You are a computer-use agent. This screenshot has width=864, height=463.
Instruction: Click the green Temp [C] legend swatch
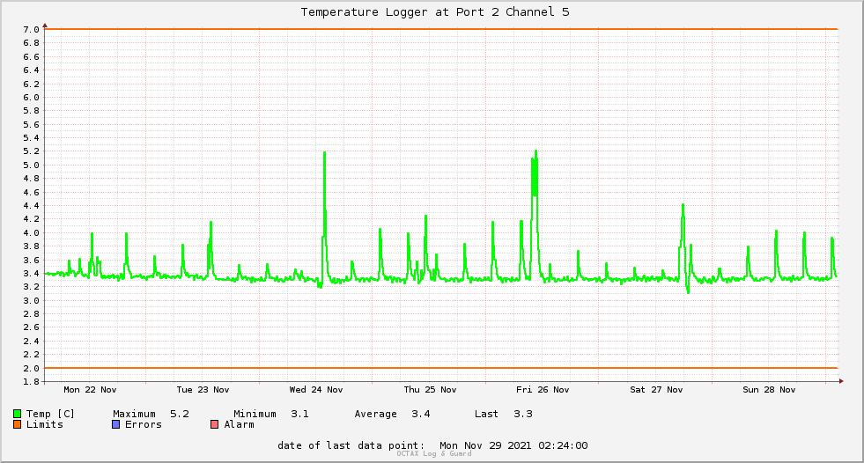pos(17,414)
